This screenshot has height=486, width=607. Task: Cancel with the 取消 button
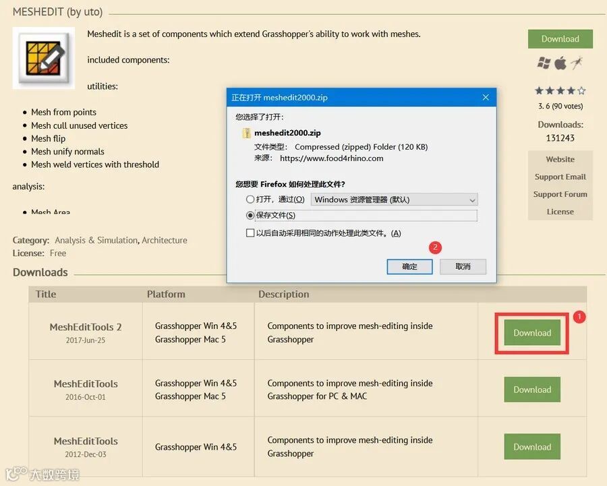point(463,267)
